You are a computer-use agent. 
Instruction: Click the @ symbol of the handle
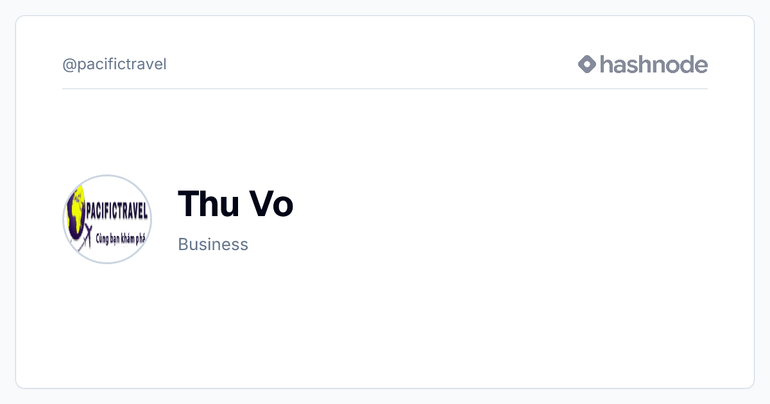point(69,65)
